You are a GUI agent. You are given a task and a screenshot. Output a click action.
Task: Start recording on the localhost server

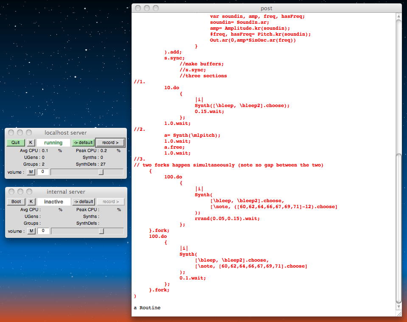[110, 143]
